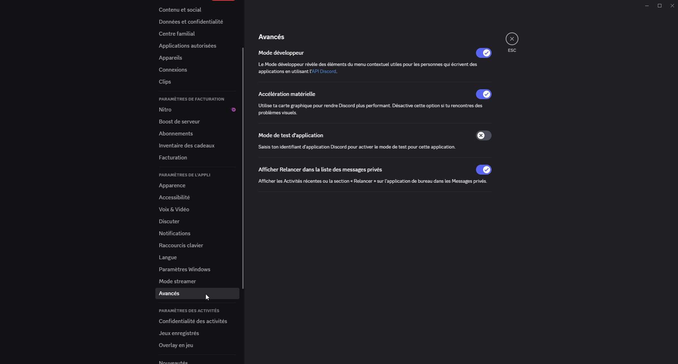Image resolution: width=678 pixels, height=364 pixels.
Task: Open Apparence settings
Action: click(x=172, y=186)
